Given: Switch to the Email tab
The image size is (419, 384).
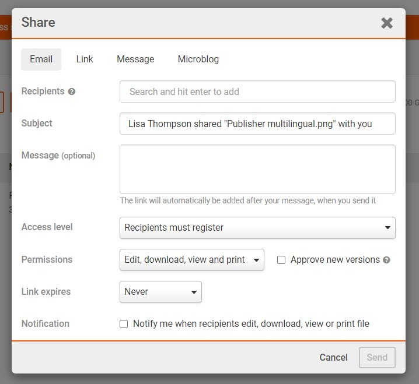Looking at the screenshot, I should [x=41, y=59].
